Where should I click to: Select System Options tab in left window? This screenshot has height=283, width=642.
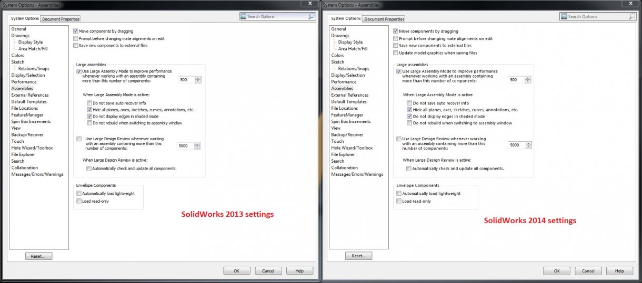[25, 18]
